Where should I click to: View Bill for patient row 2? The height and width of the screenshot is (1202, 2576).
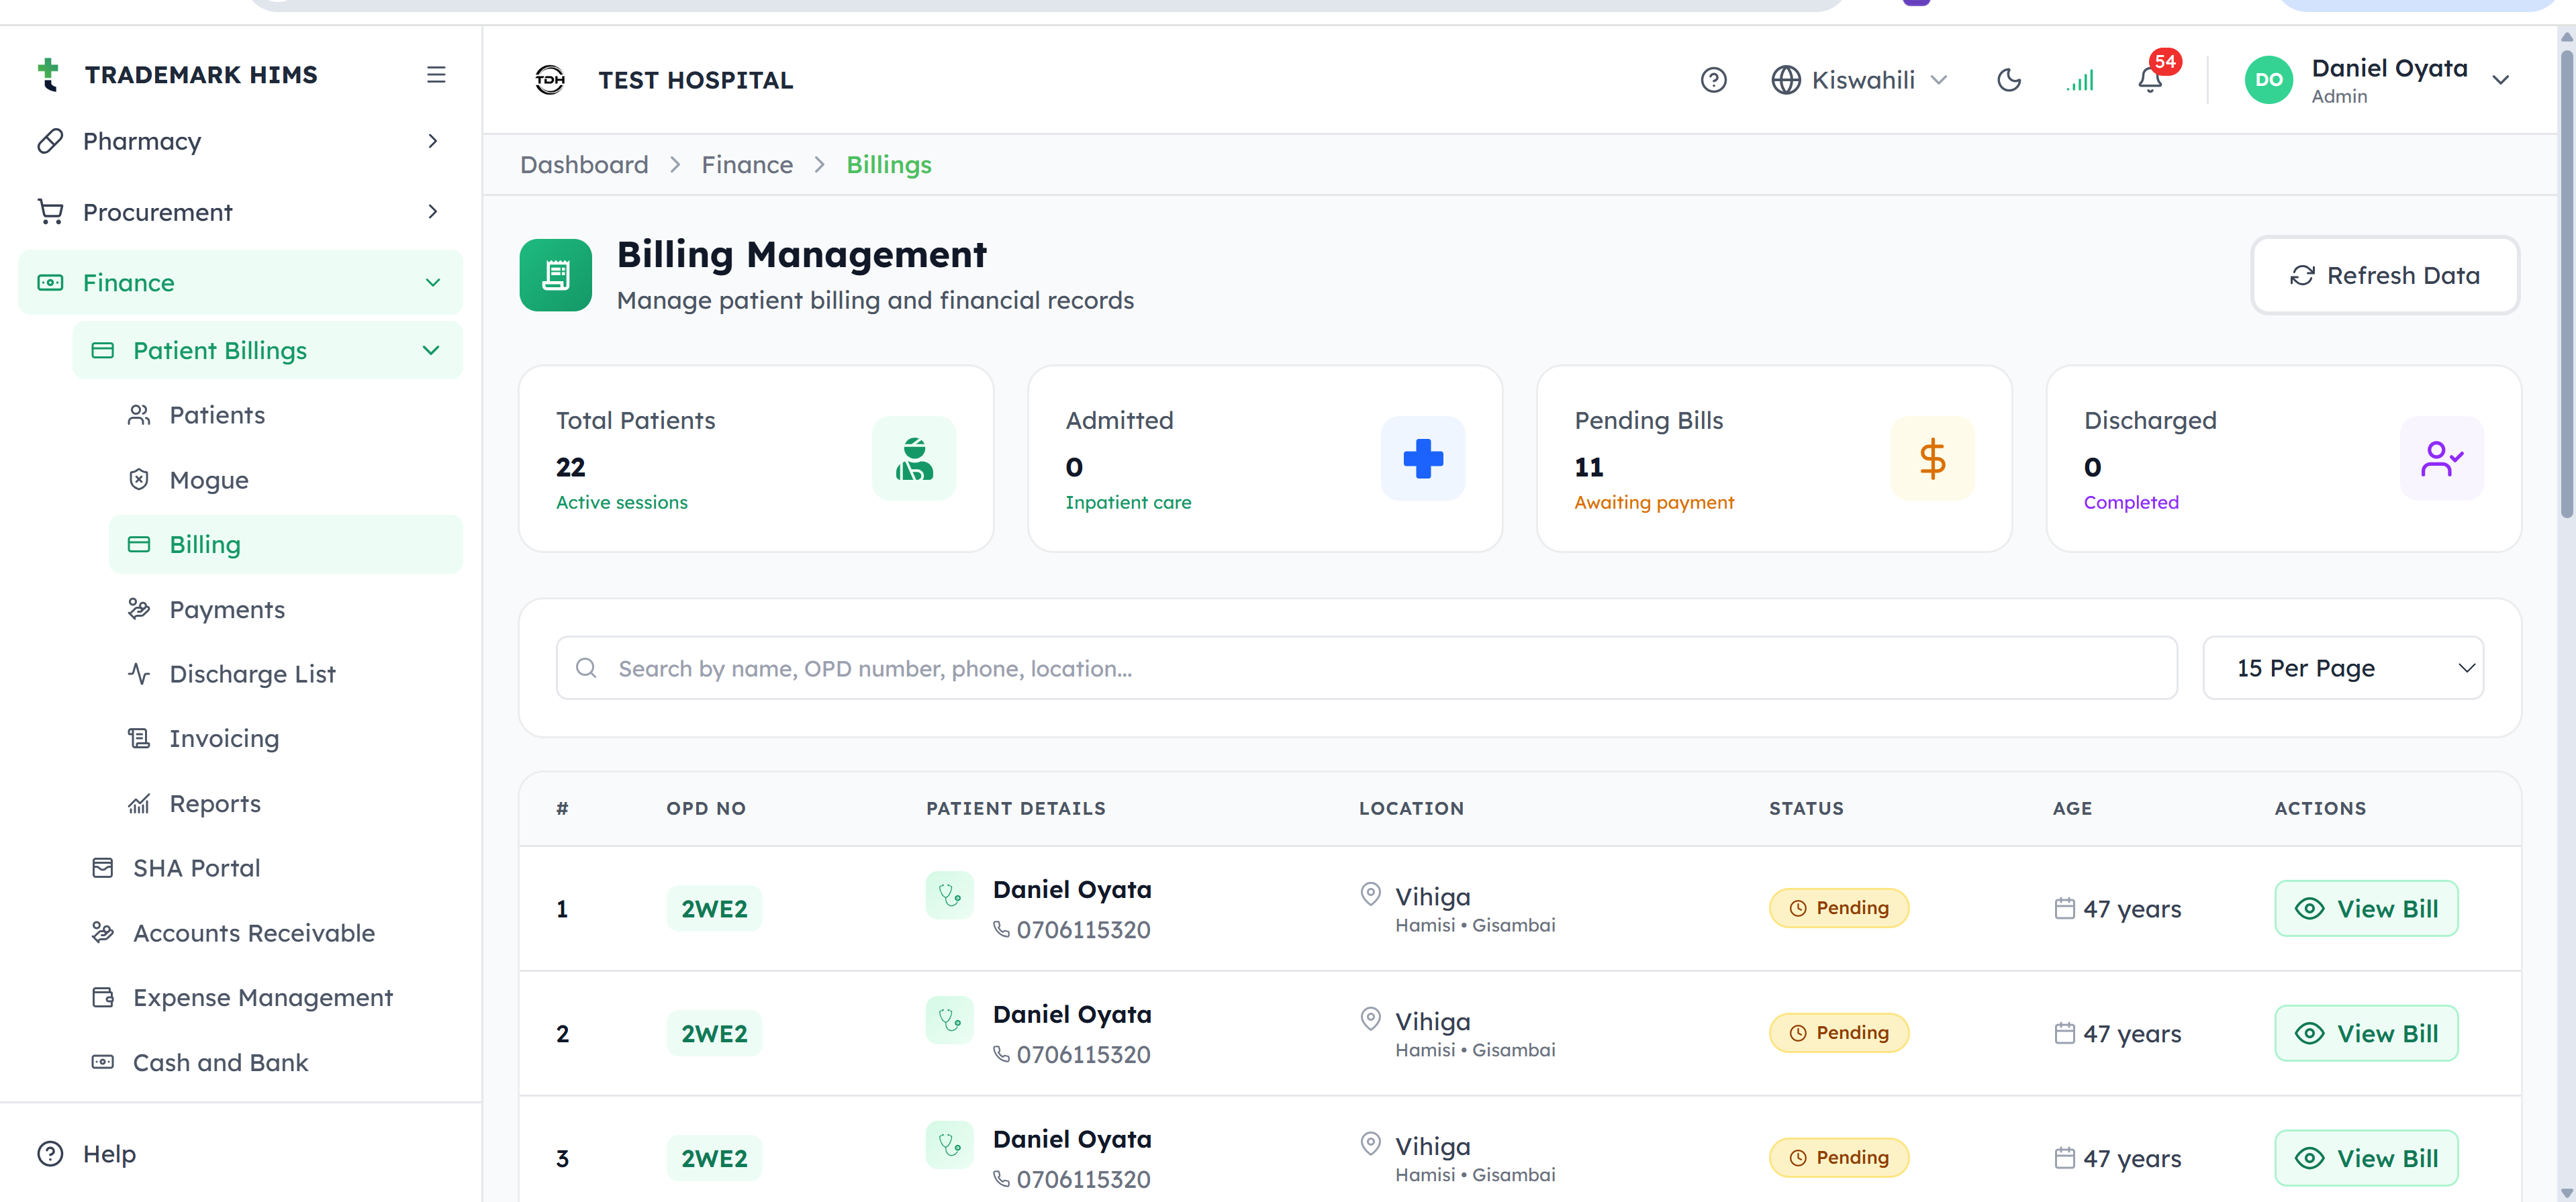pyautogui.click(x=2366, y=1033)
